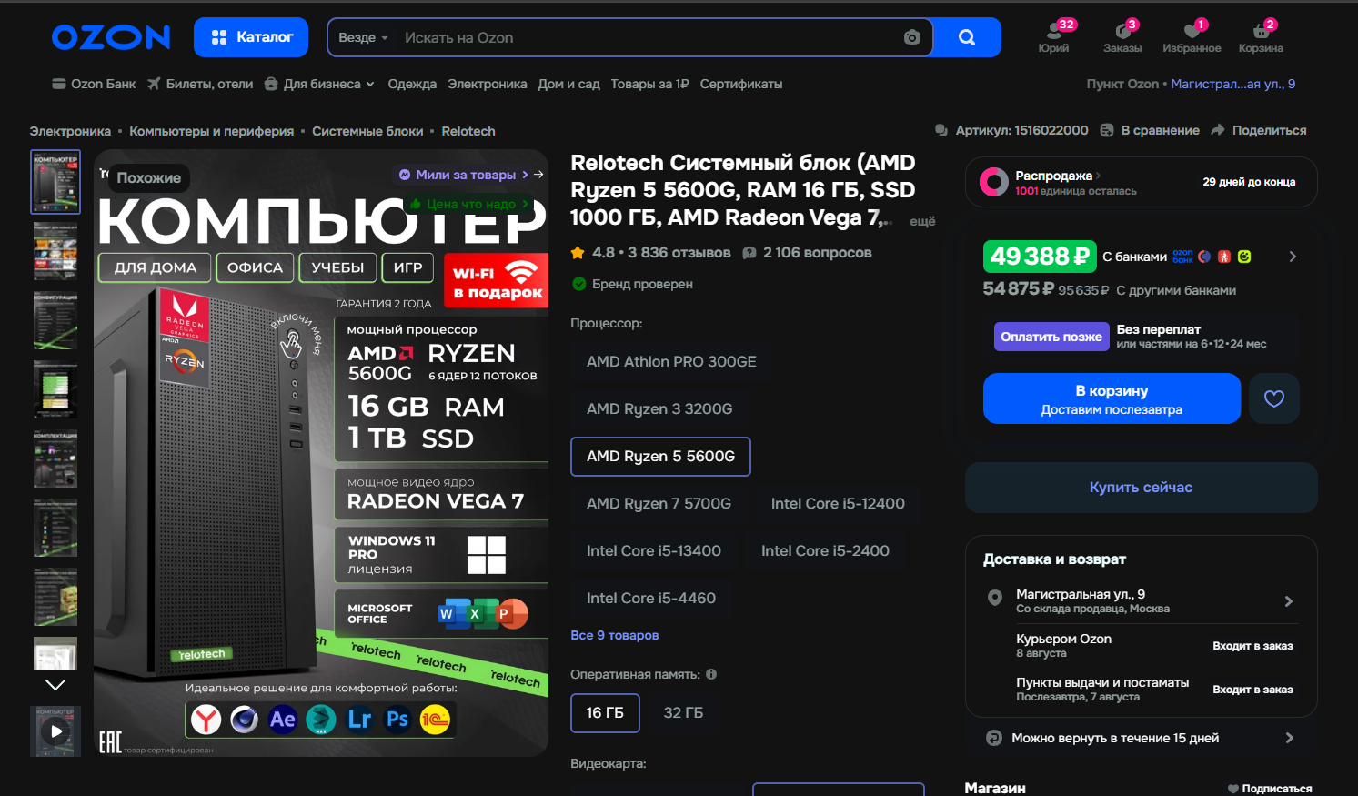This screenshot has height=796, width=1358.
Task: Go to the Relotech brand breadcrumb
Action: pos(468,131)
